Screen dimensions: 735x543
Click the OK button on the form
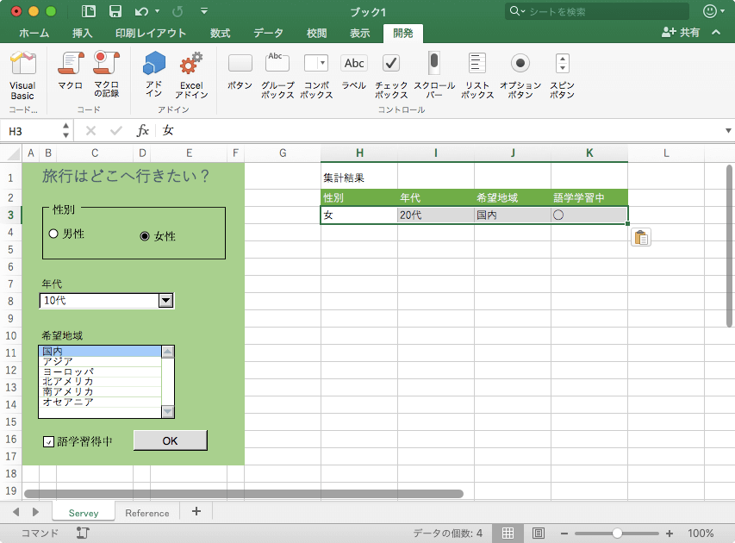(x=170, y=440)
